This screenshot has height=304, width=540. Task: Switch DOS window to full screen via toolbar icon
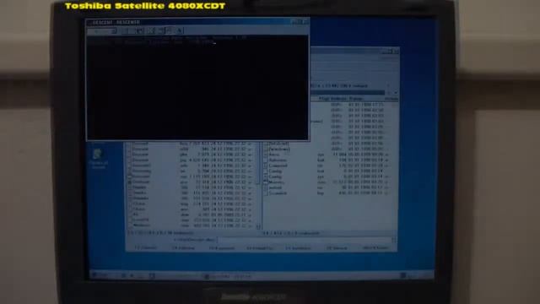(x=150, y=31)
